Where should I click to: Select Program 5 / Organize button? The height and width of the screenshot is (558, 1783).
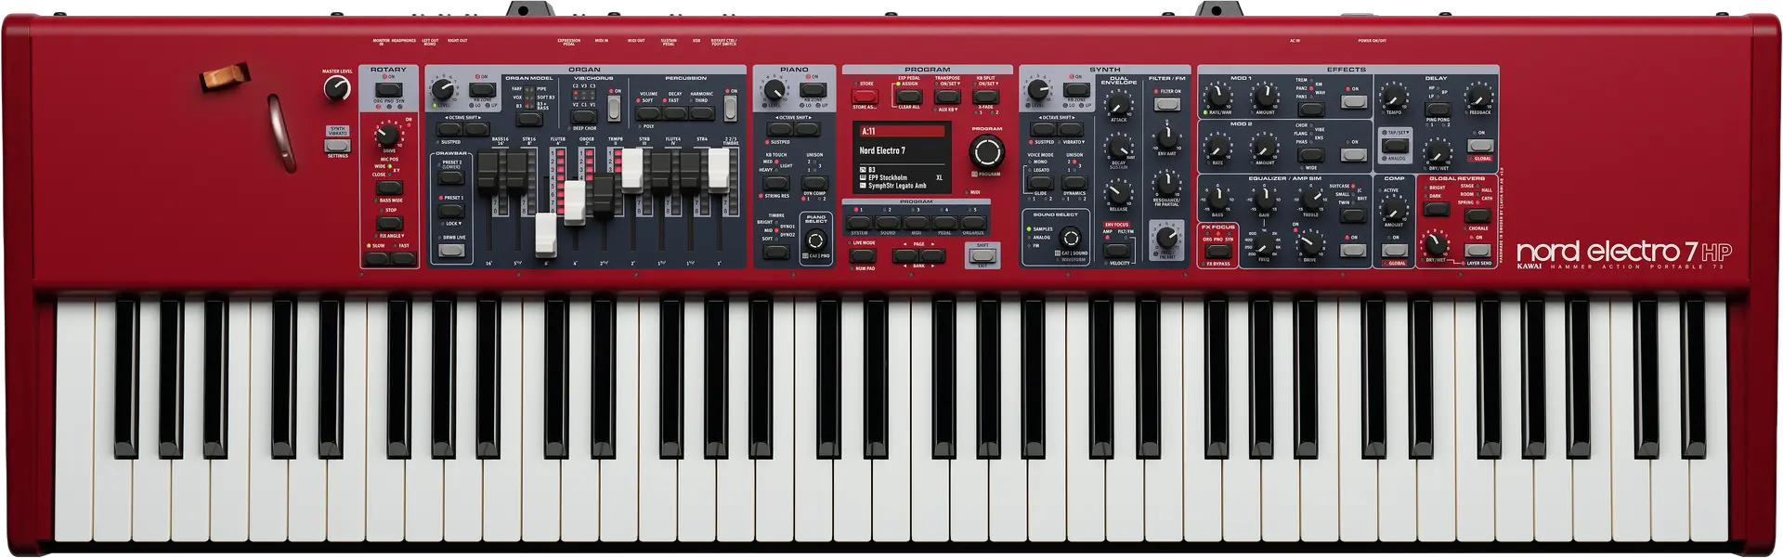[x=973, y=222]
